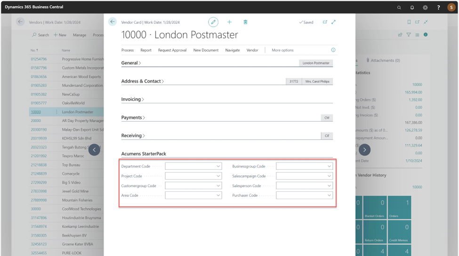Click Search in Vendors list toolbar

point(40,35)
